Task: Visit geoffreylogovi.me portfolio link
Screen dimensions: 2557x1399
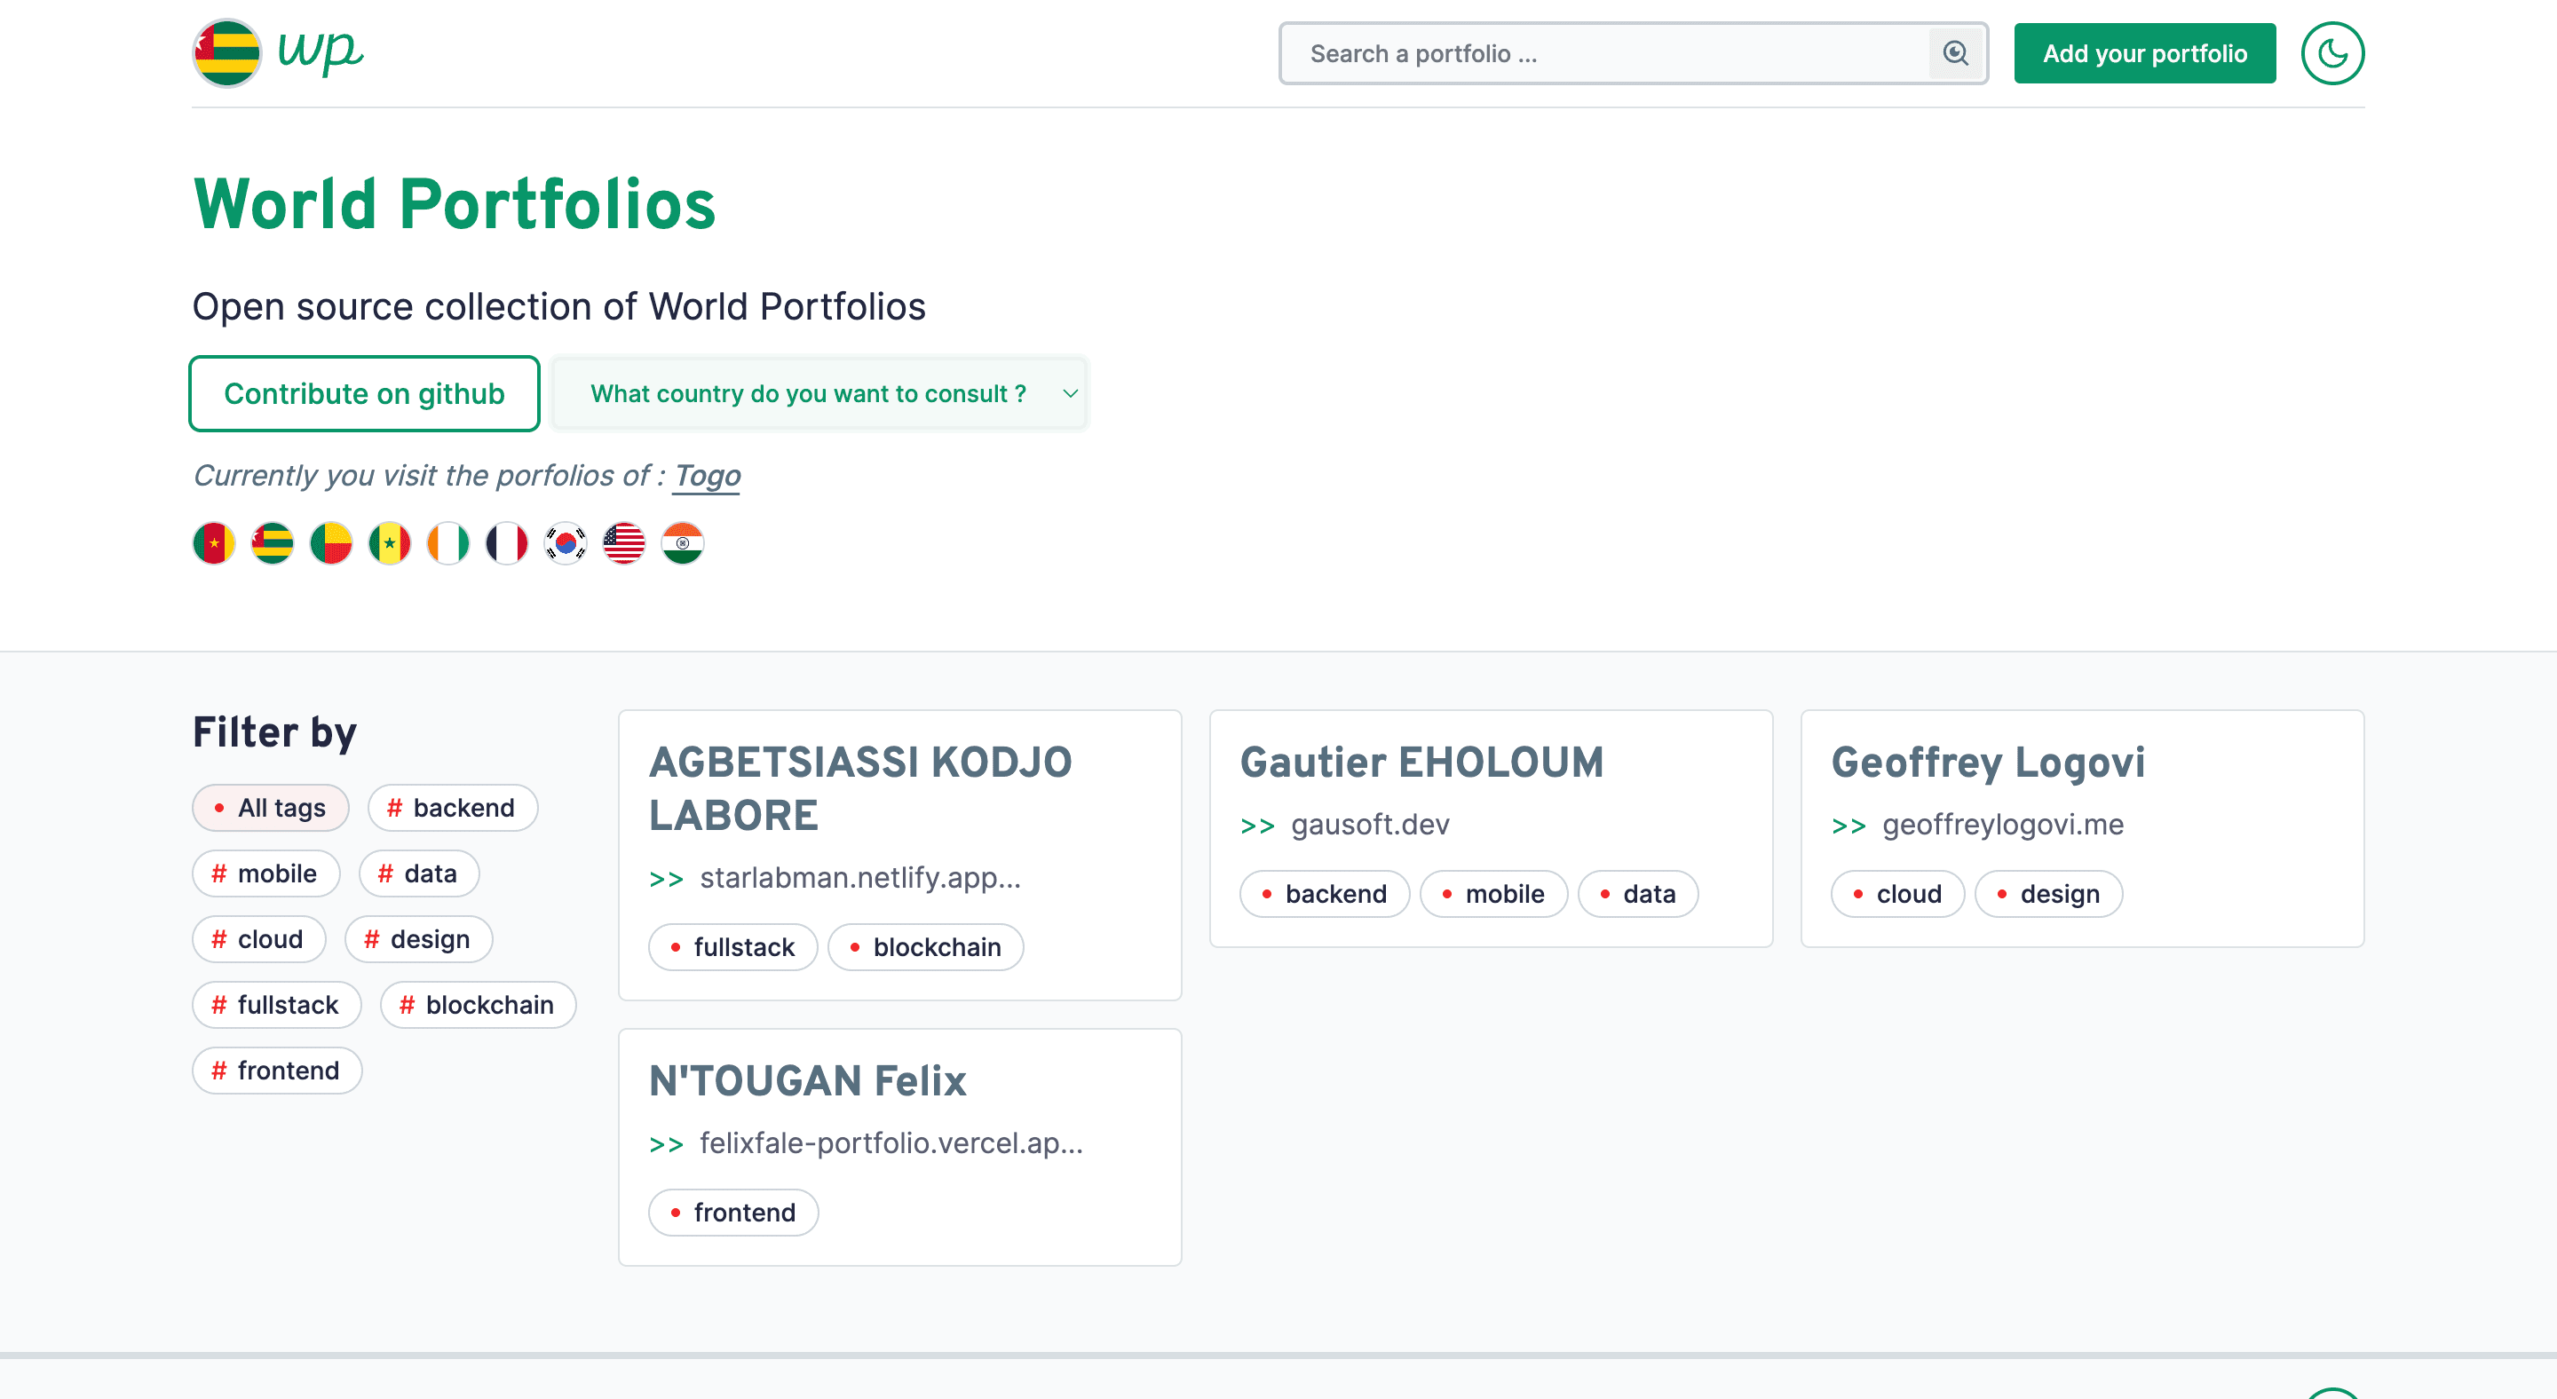Action: click(x=2001, y=825)
